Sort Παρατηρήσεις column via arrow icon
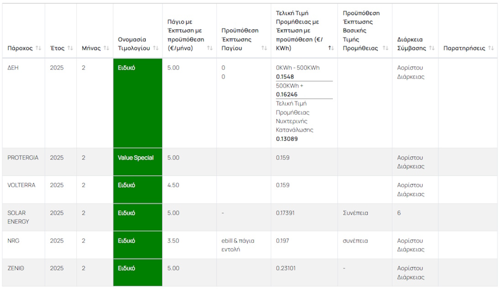The image size is (502, 289). [491, 48]
